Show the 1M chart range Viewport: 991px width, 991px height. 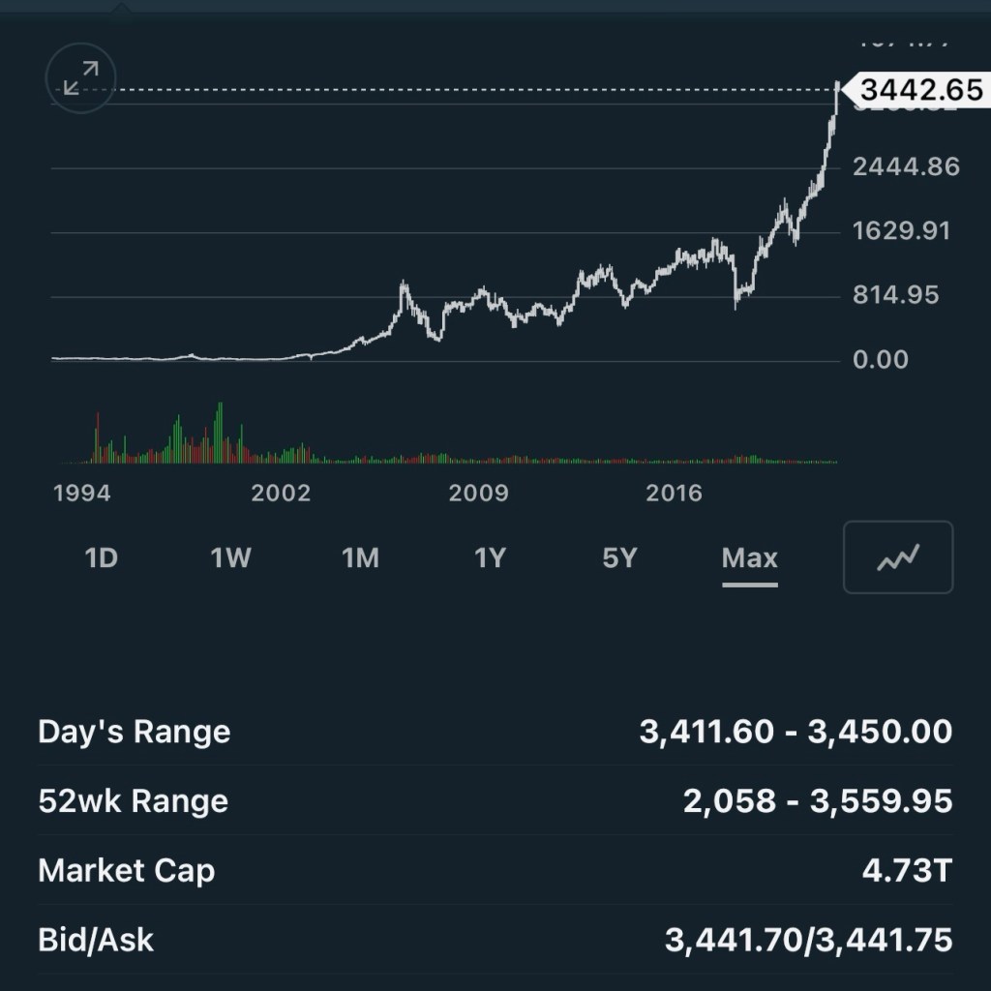tap(360, 558)
